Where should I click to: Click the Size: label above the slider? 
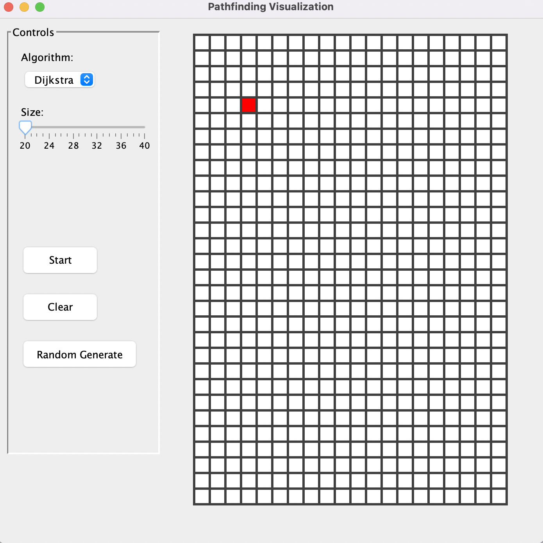[33, 112]
